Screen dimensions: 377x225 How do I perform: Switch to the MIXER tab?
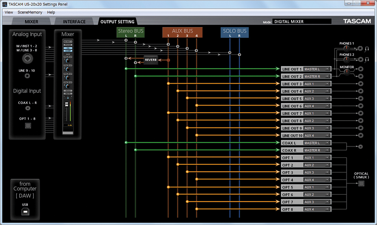(x=31, y=22)
